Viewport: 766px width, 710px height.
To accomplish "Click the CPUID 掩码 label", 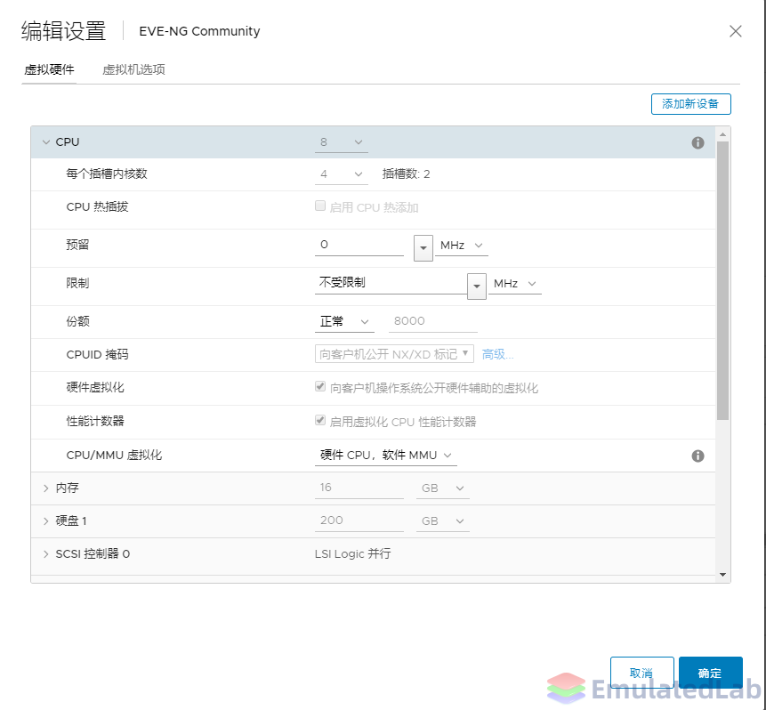I will [x=97, y=354].
